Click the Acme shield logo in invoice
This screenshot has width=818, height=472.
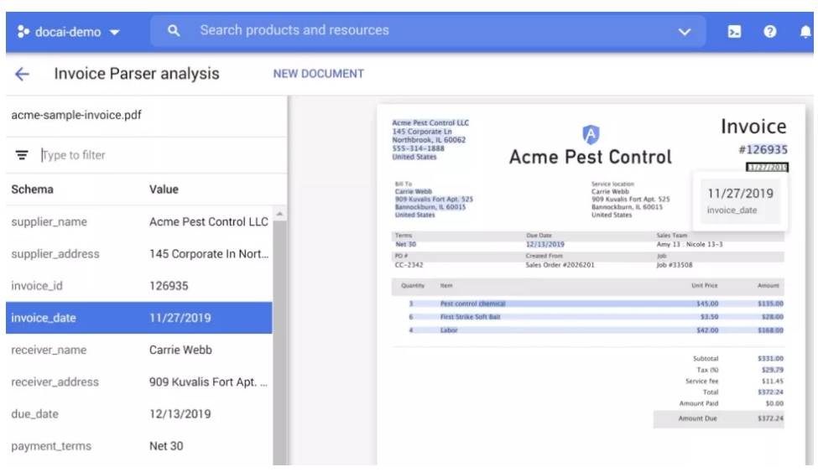pos(591,134)
